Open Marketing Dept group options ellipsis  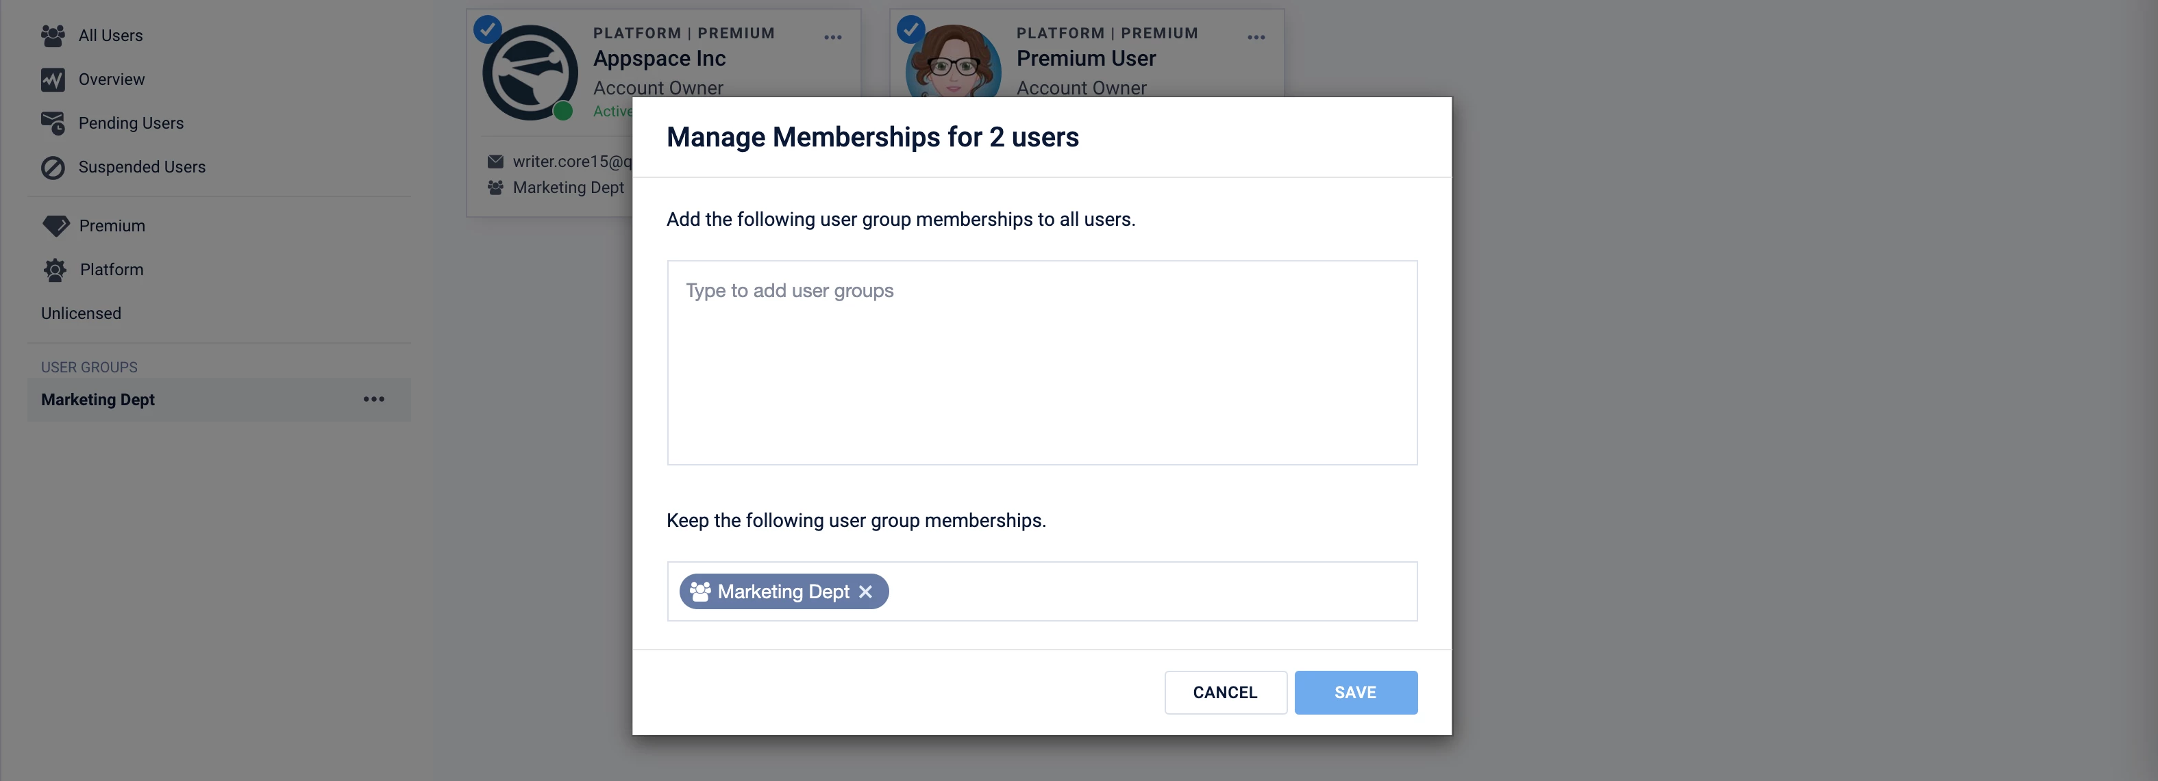pyautogui.click(x=373, y=399)
